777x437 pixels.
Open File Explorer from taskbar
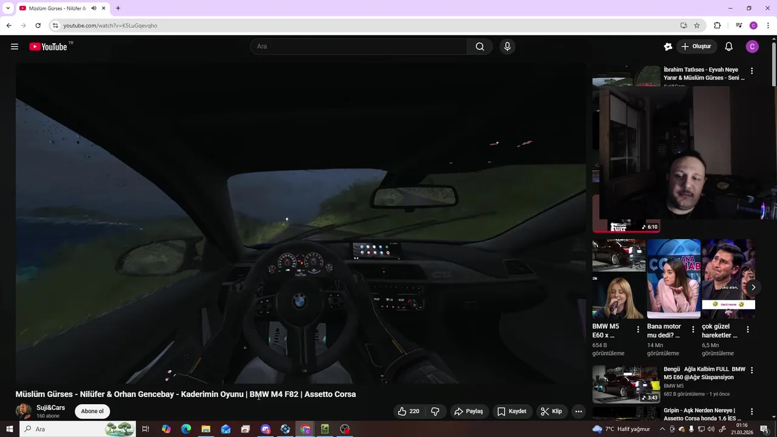click(x=206, y=429)
